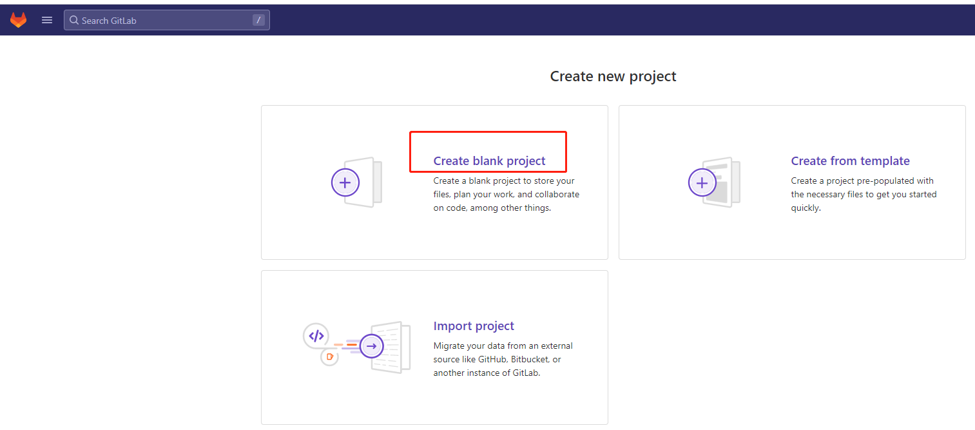Open the hamburger navigation menu
The width and height of the screenshot is (975, 430).
(x=46, y=19)
